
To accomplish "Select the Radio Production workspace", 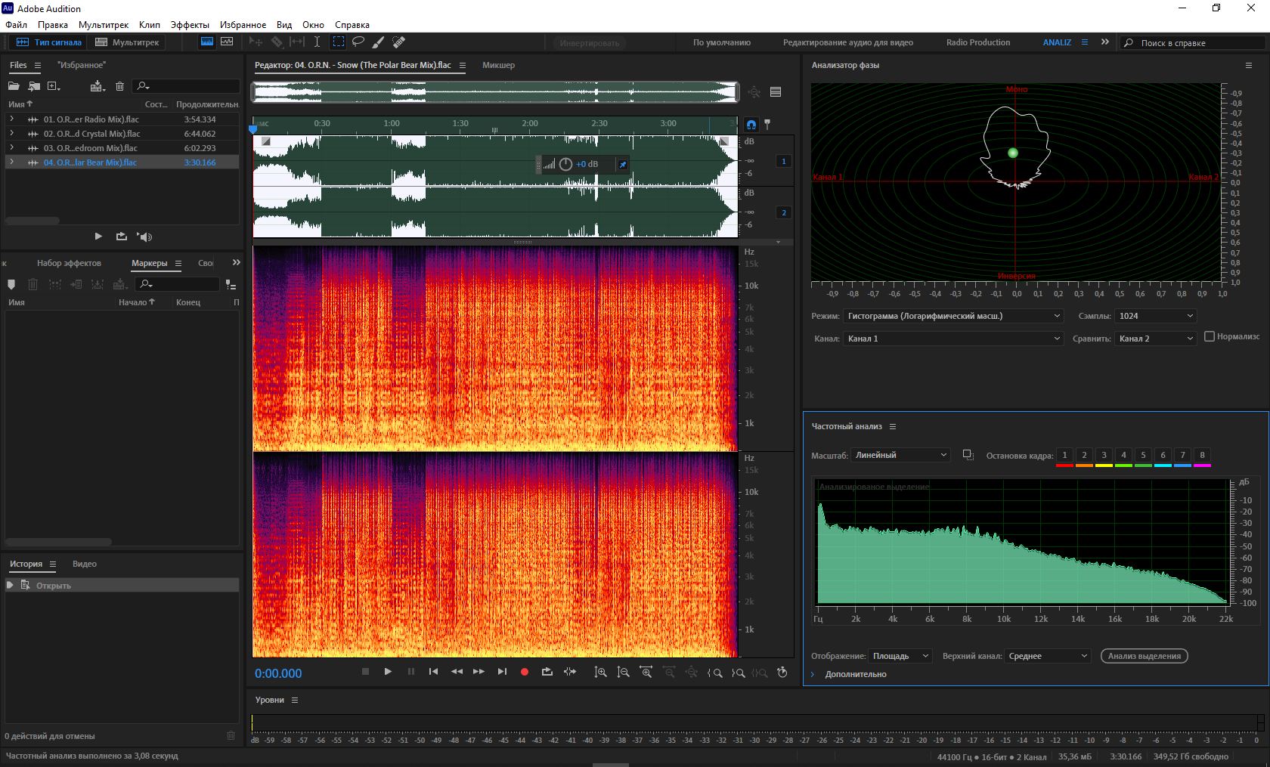I will [x=977, y=42].
